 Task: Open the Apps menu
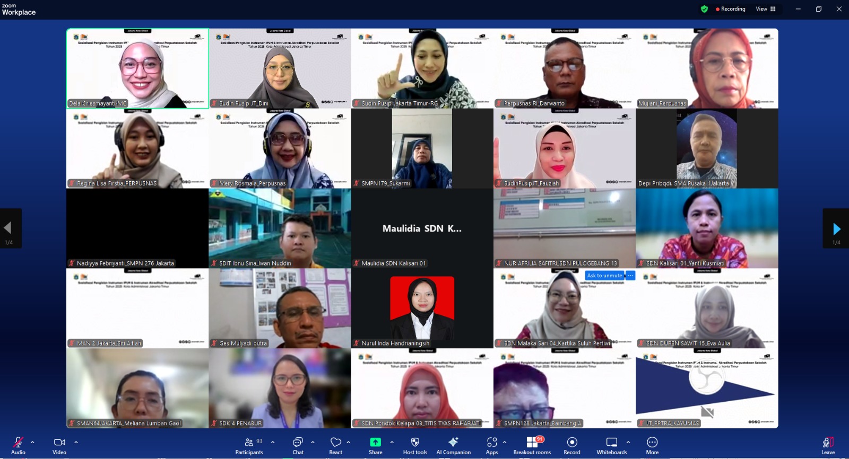pos(492,445)
